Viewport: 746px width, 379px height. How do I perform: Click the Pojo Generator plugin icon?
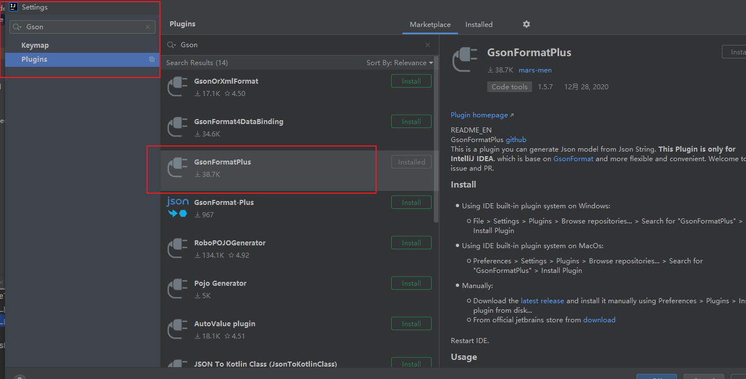(x=177, y=289)
